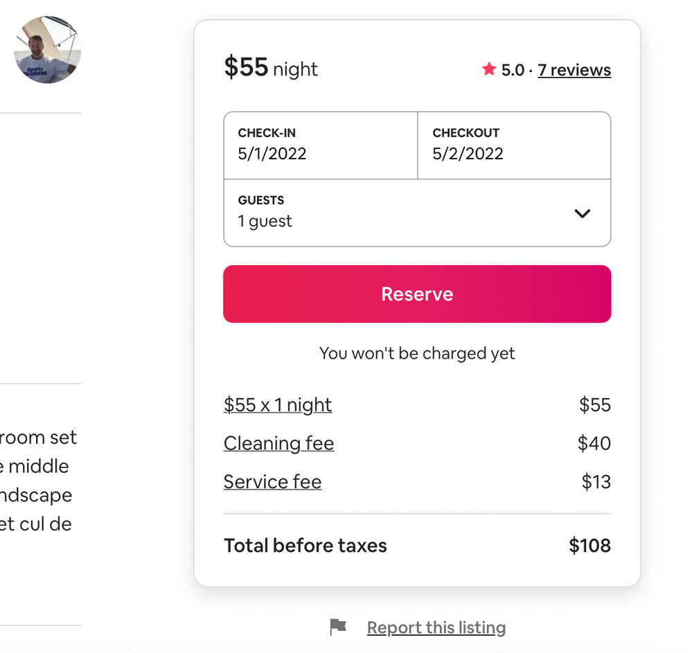Click the $55 night price heading
The height and width of the screenshot is (653, 692).
click(x=271, y=68)
